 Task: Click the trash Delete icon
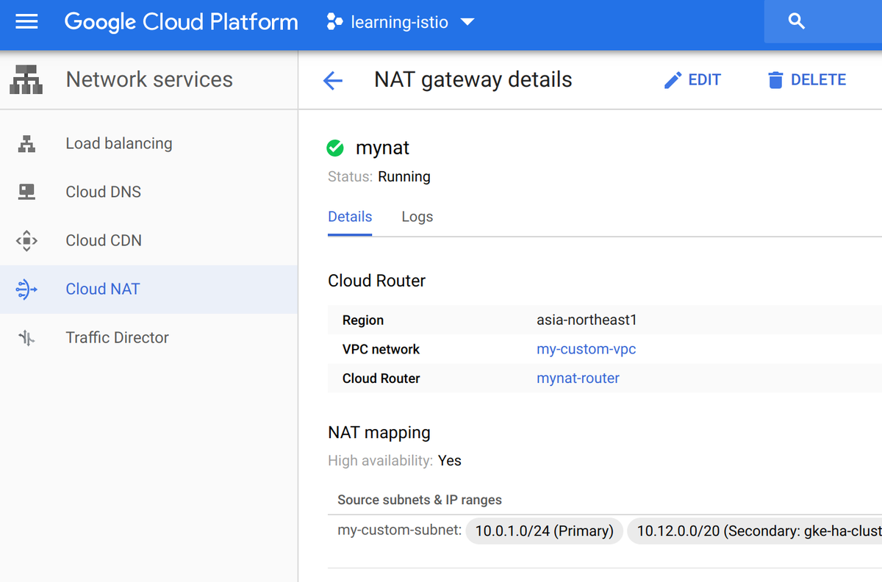775,80
